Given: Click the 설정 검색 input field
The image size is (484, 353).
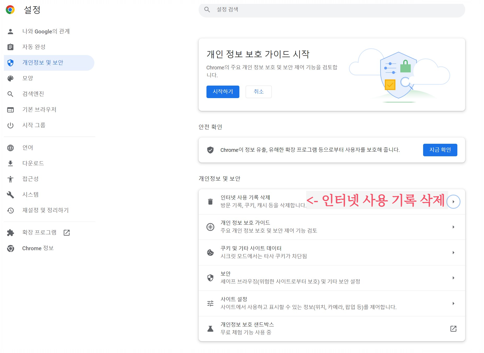Looking at the screenshot, I should point(332,10).
